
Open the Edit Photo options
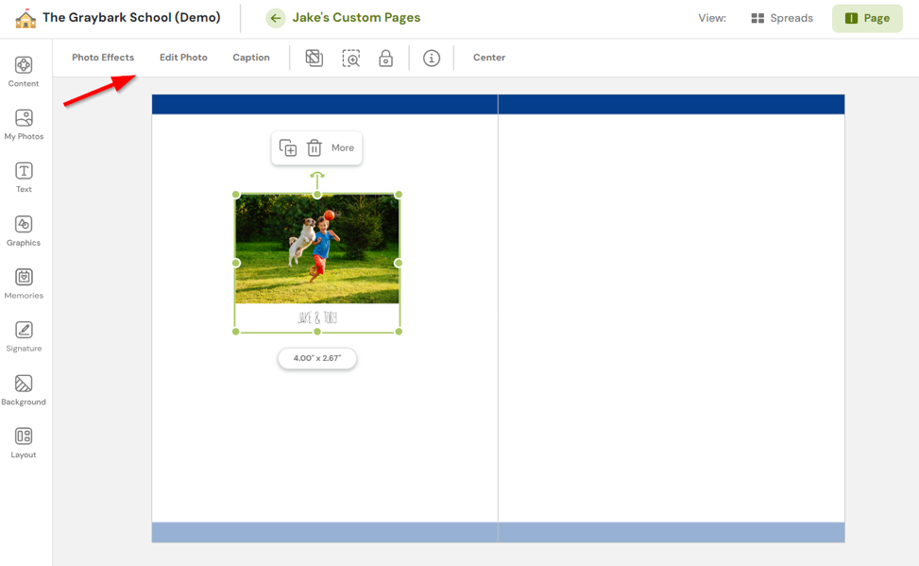point(183,57)
